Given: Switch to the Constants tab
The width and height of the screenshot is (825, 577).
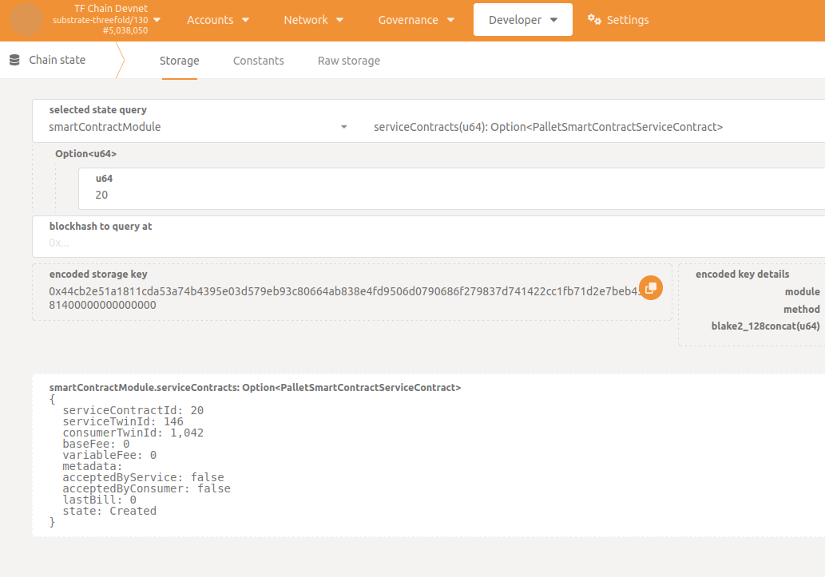Looking at the screenshot, I should [258, 61].
